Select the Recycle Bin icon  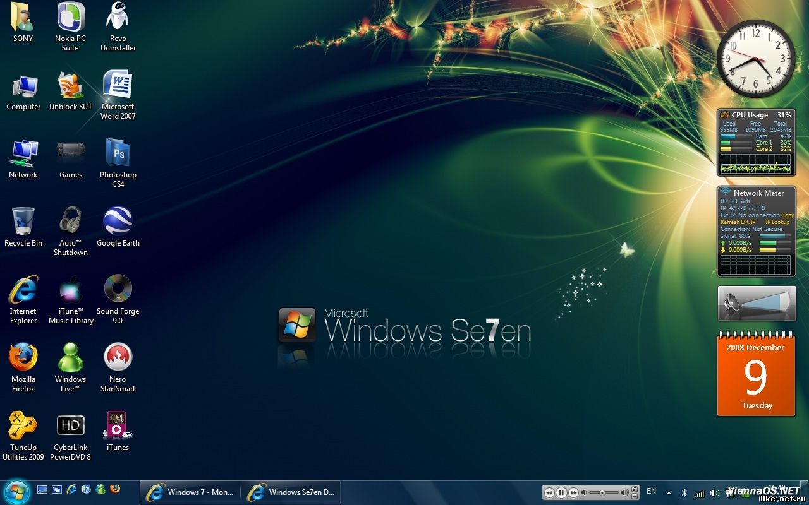(x=23, y=222)
